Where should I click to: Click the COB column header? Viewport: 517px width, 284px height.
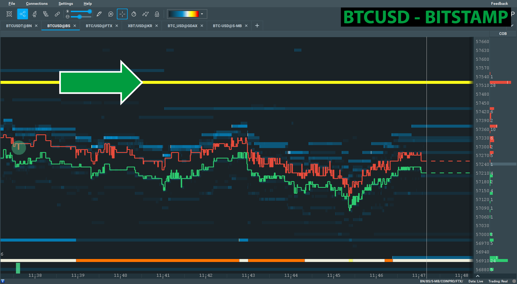pyautogui.click(x=503, y=34)
